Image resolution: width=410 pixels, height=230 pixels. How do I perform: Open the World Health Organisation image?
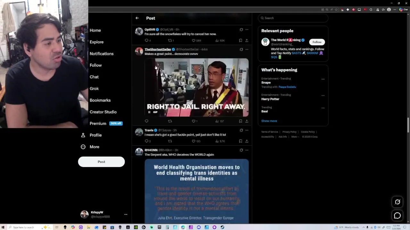click(x=197, y=191)
